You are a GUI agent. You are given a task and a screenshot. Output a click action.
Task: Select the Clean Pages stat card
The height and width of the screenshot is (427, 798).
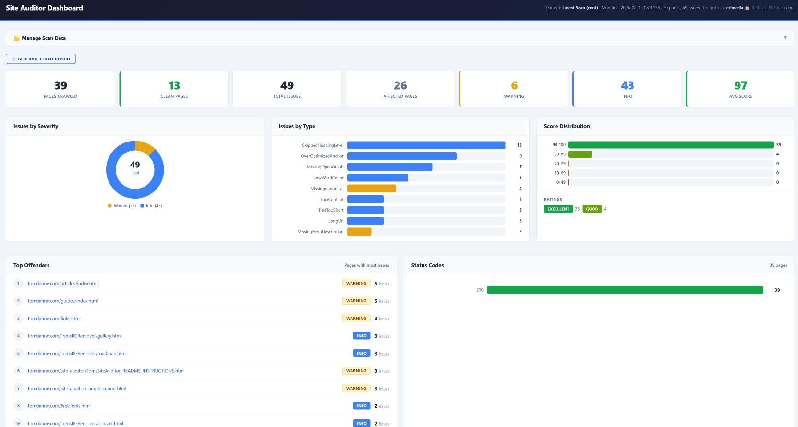tap(174, 89)
